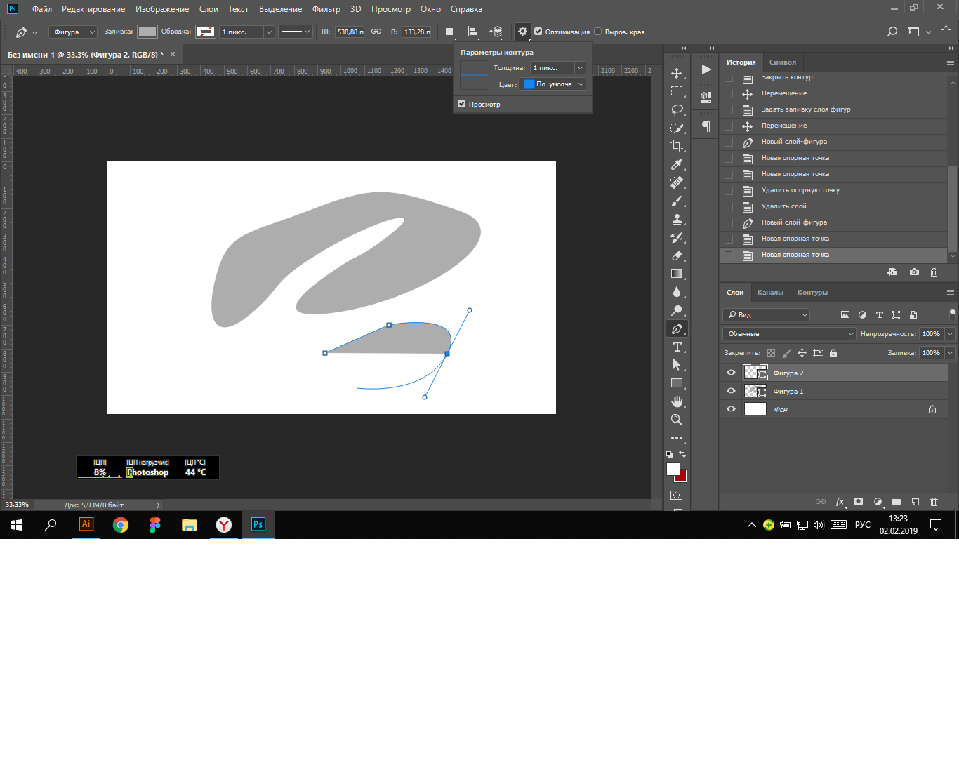
Task: Toggle the Оптимизация checkbox
Action: (x=538, y=32)
